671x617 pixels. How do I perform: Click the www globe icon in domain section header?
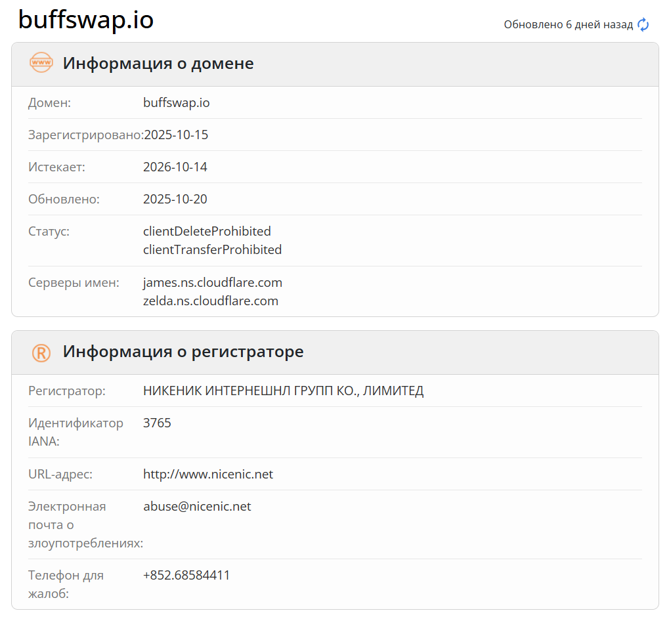pos(41,63)
